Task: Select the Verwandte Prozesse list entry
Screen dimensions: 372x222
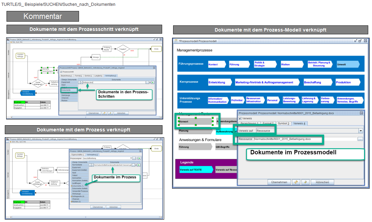Action: tap(80, 191)
